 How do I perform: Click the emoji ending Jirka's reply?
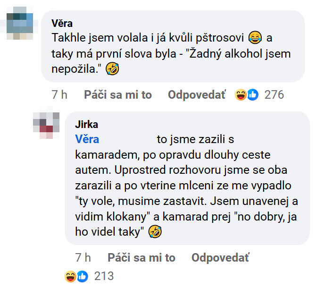(x=154, y=231)
